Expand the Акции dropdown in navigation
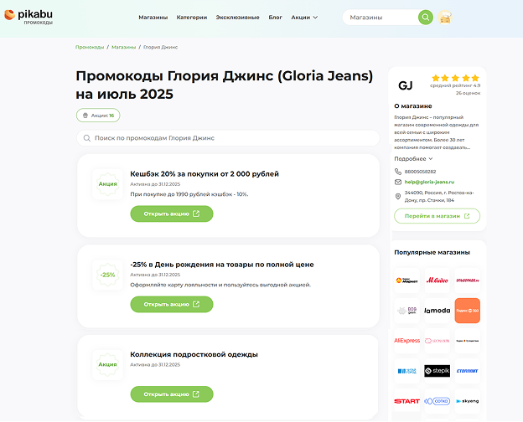The width and height of the screenshot is (523, 422). coord(304,18)
